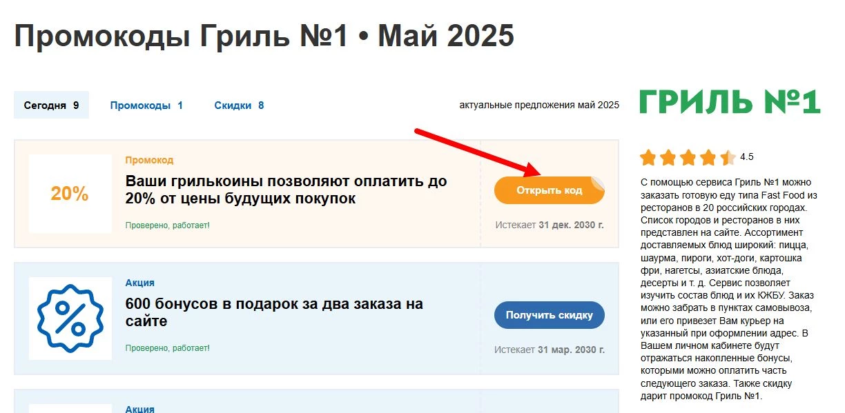Select the Сегодня tab
Viewport: 845px width, 413px height.
click(x=50, y=105)
